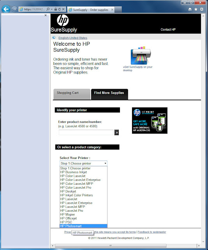Close the SureSupply - Order supplies tab
Image resolution: width=208 pixels, height=250 pixels.
[x=112, y=10]
